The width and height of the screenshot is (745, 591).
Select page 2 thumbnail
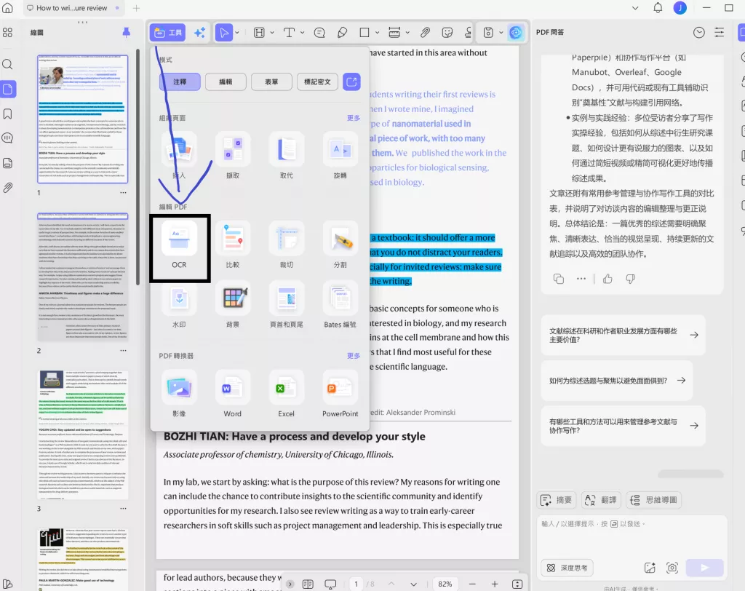83,277
